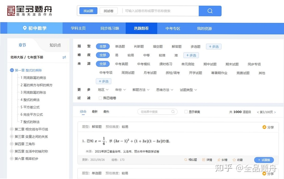
Task: Sort results by 综合
Action: tap(83, 112)
